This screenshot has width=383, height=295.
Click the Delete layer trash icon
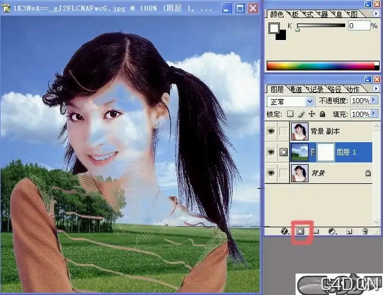tap(365, 231)
